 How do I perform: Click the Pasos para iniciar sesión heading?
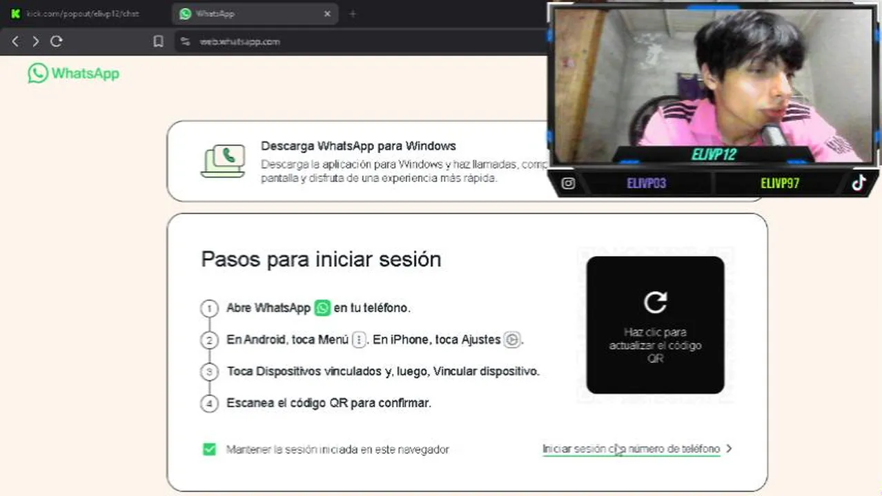321,260
